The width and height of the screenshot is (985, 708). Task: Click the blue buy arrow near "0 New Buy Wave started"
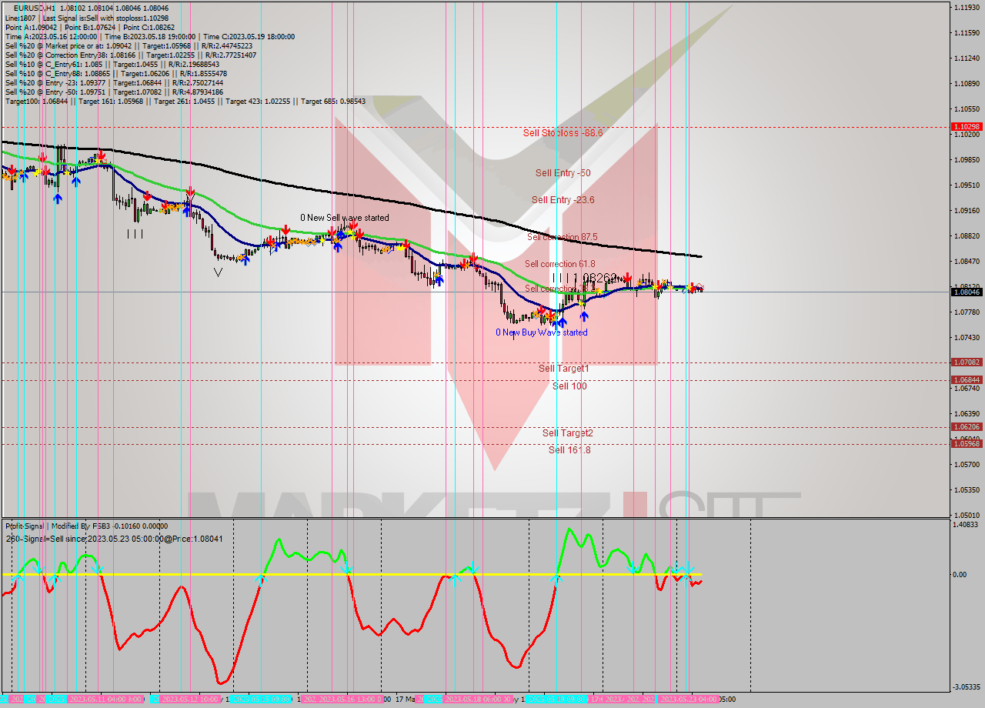562,322
